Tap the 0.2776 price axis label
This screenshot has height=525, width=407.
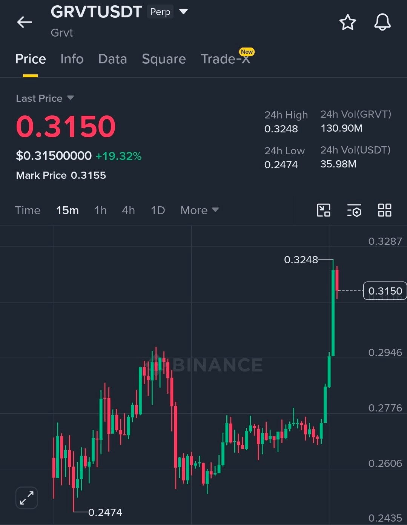click(385, 408)
